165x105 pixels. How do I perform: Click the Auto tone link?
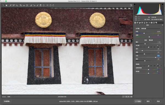pos(145,40)
